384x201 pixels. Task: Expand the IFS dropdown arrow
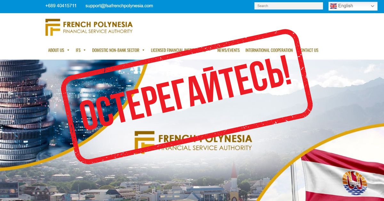[x=84, y=50]
